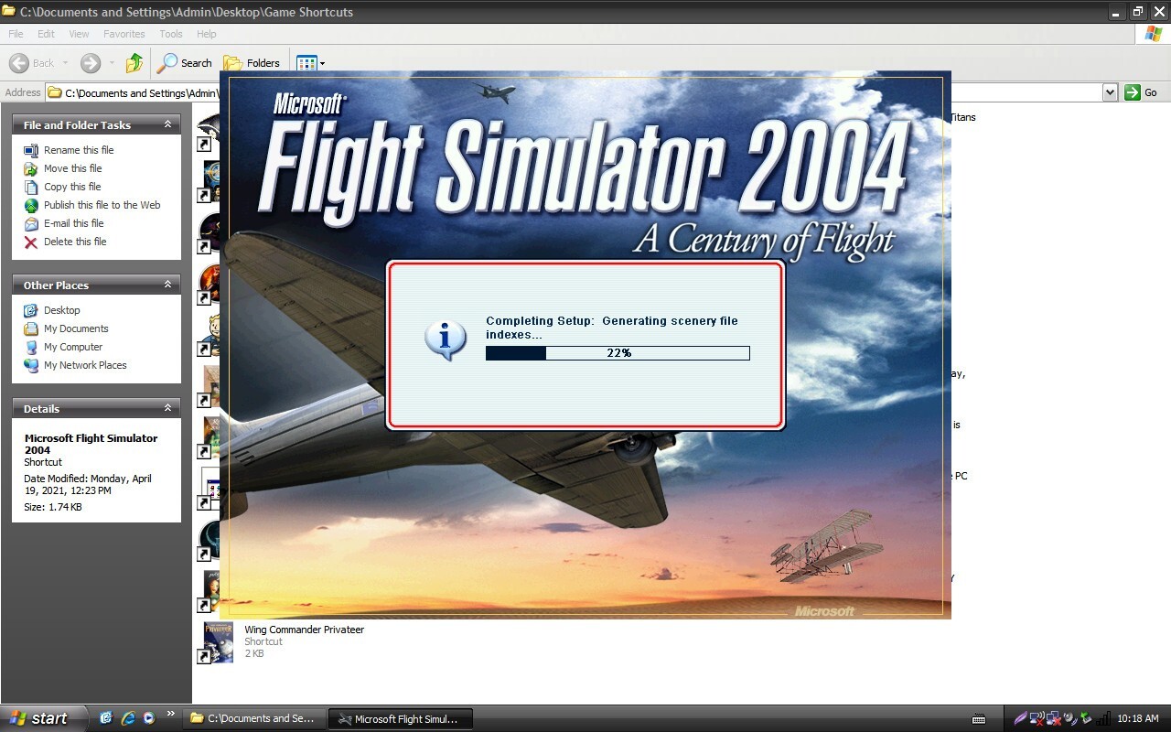
Task: Click the Go button
Action: click(x=1142, y=92)
